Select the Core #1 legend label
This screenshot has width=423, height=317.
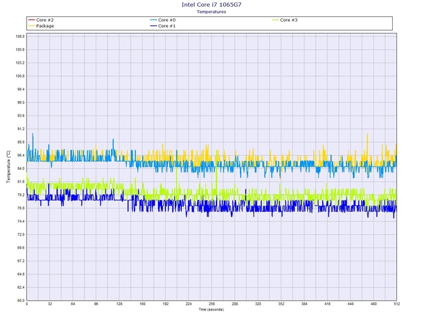pyautogui.click(x=167, y=26)
